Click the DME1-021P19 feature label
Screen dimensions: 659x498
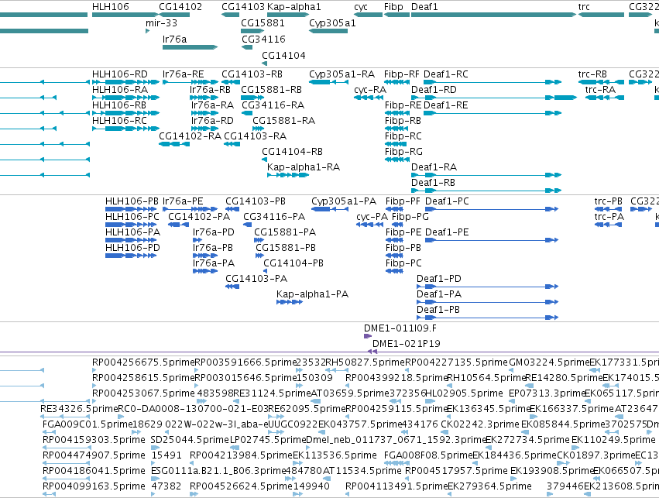(407, 344)
